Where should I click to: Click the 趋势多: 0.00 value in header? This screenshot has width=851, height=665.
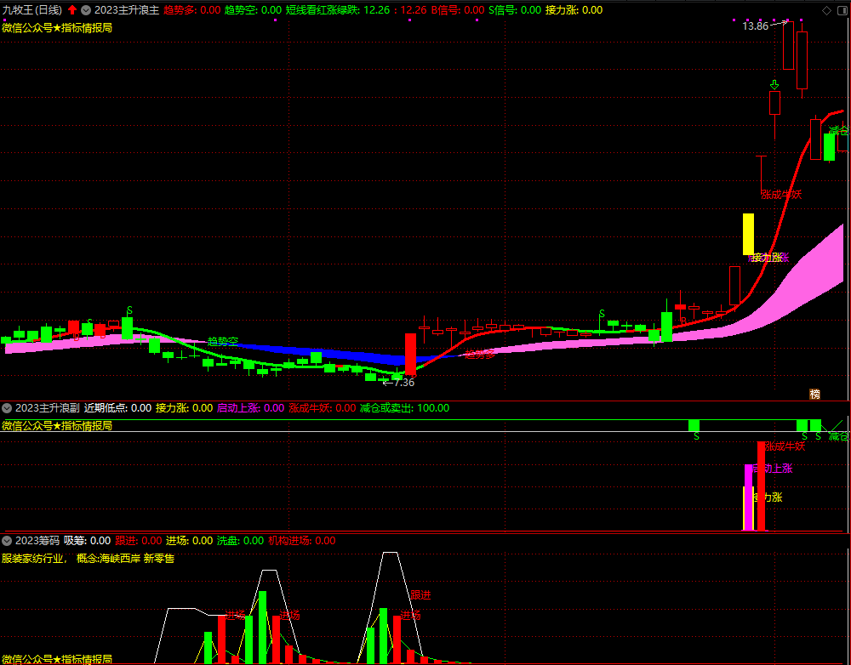(192, 9)
